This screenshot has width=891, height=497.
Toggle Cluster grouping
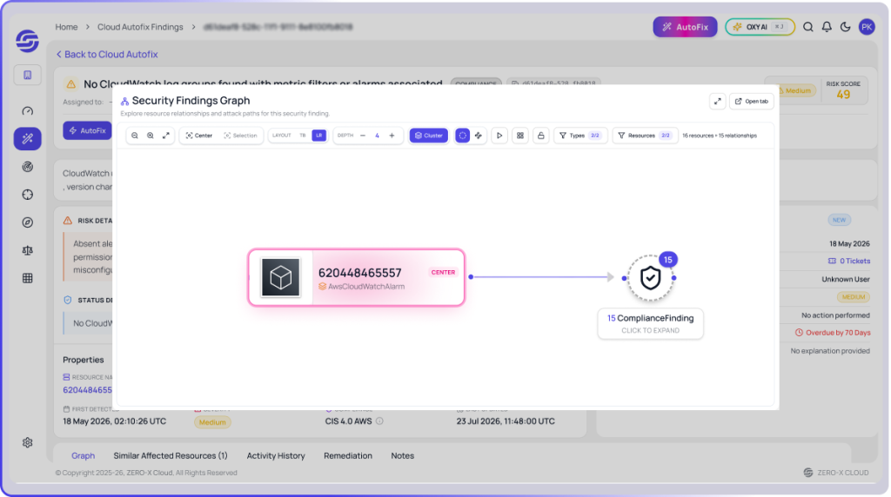[428, 136]
